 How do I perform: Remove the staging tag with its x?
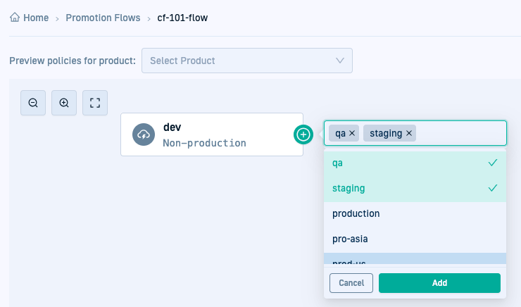click(409, 133)
